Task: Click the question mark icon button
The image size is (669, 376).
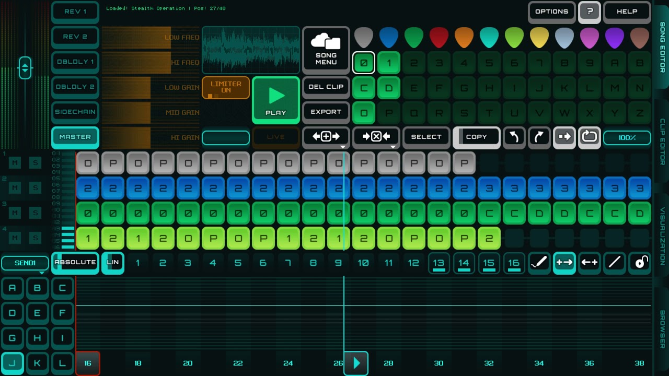Action: tap(590, 12)
